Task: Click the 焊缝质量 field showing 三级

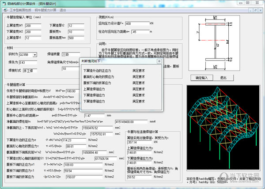Action: [x=71, y=54]
